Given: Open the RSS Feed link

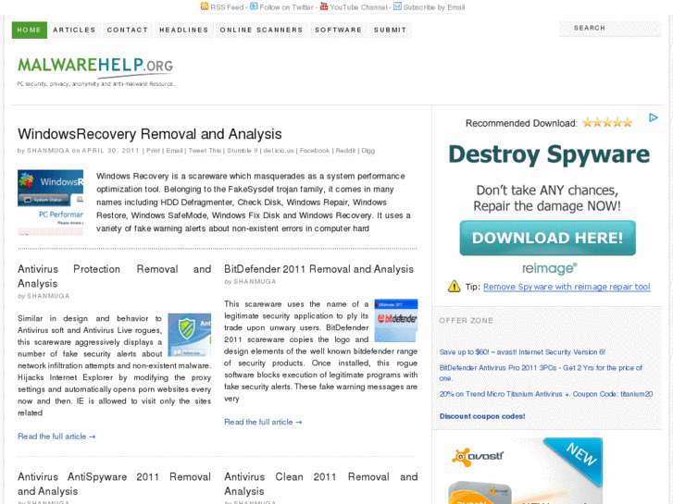Looking at the screenshot, I should pos(227,7).
